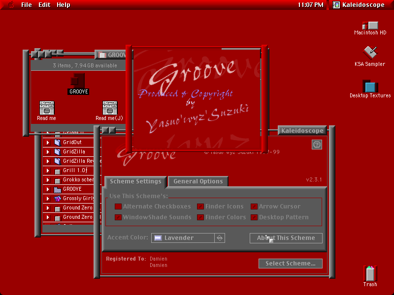
Task: Click the Grill 1.0f folder icon
Action: [x=58, y=171]
